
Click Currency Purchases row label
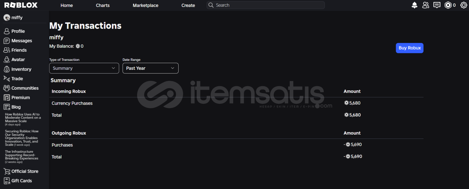pyautogui.click(x=72, y=103)
